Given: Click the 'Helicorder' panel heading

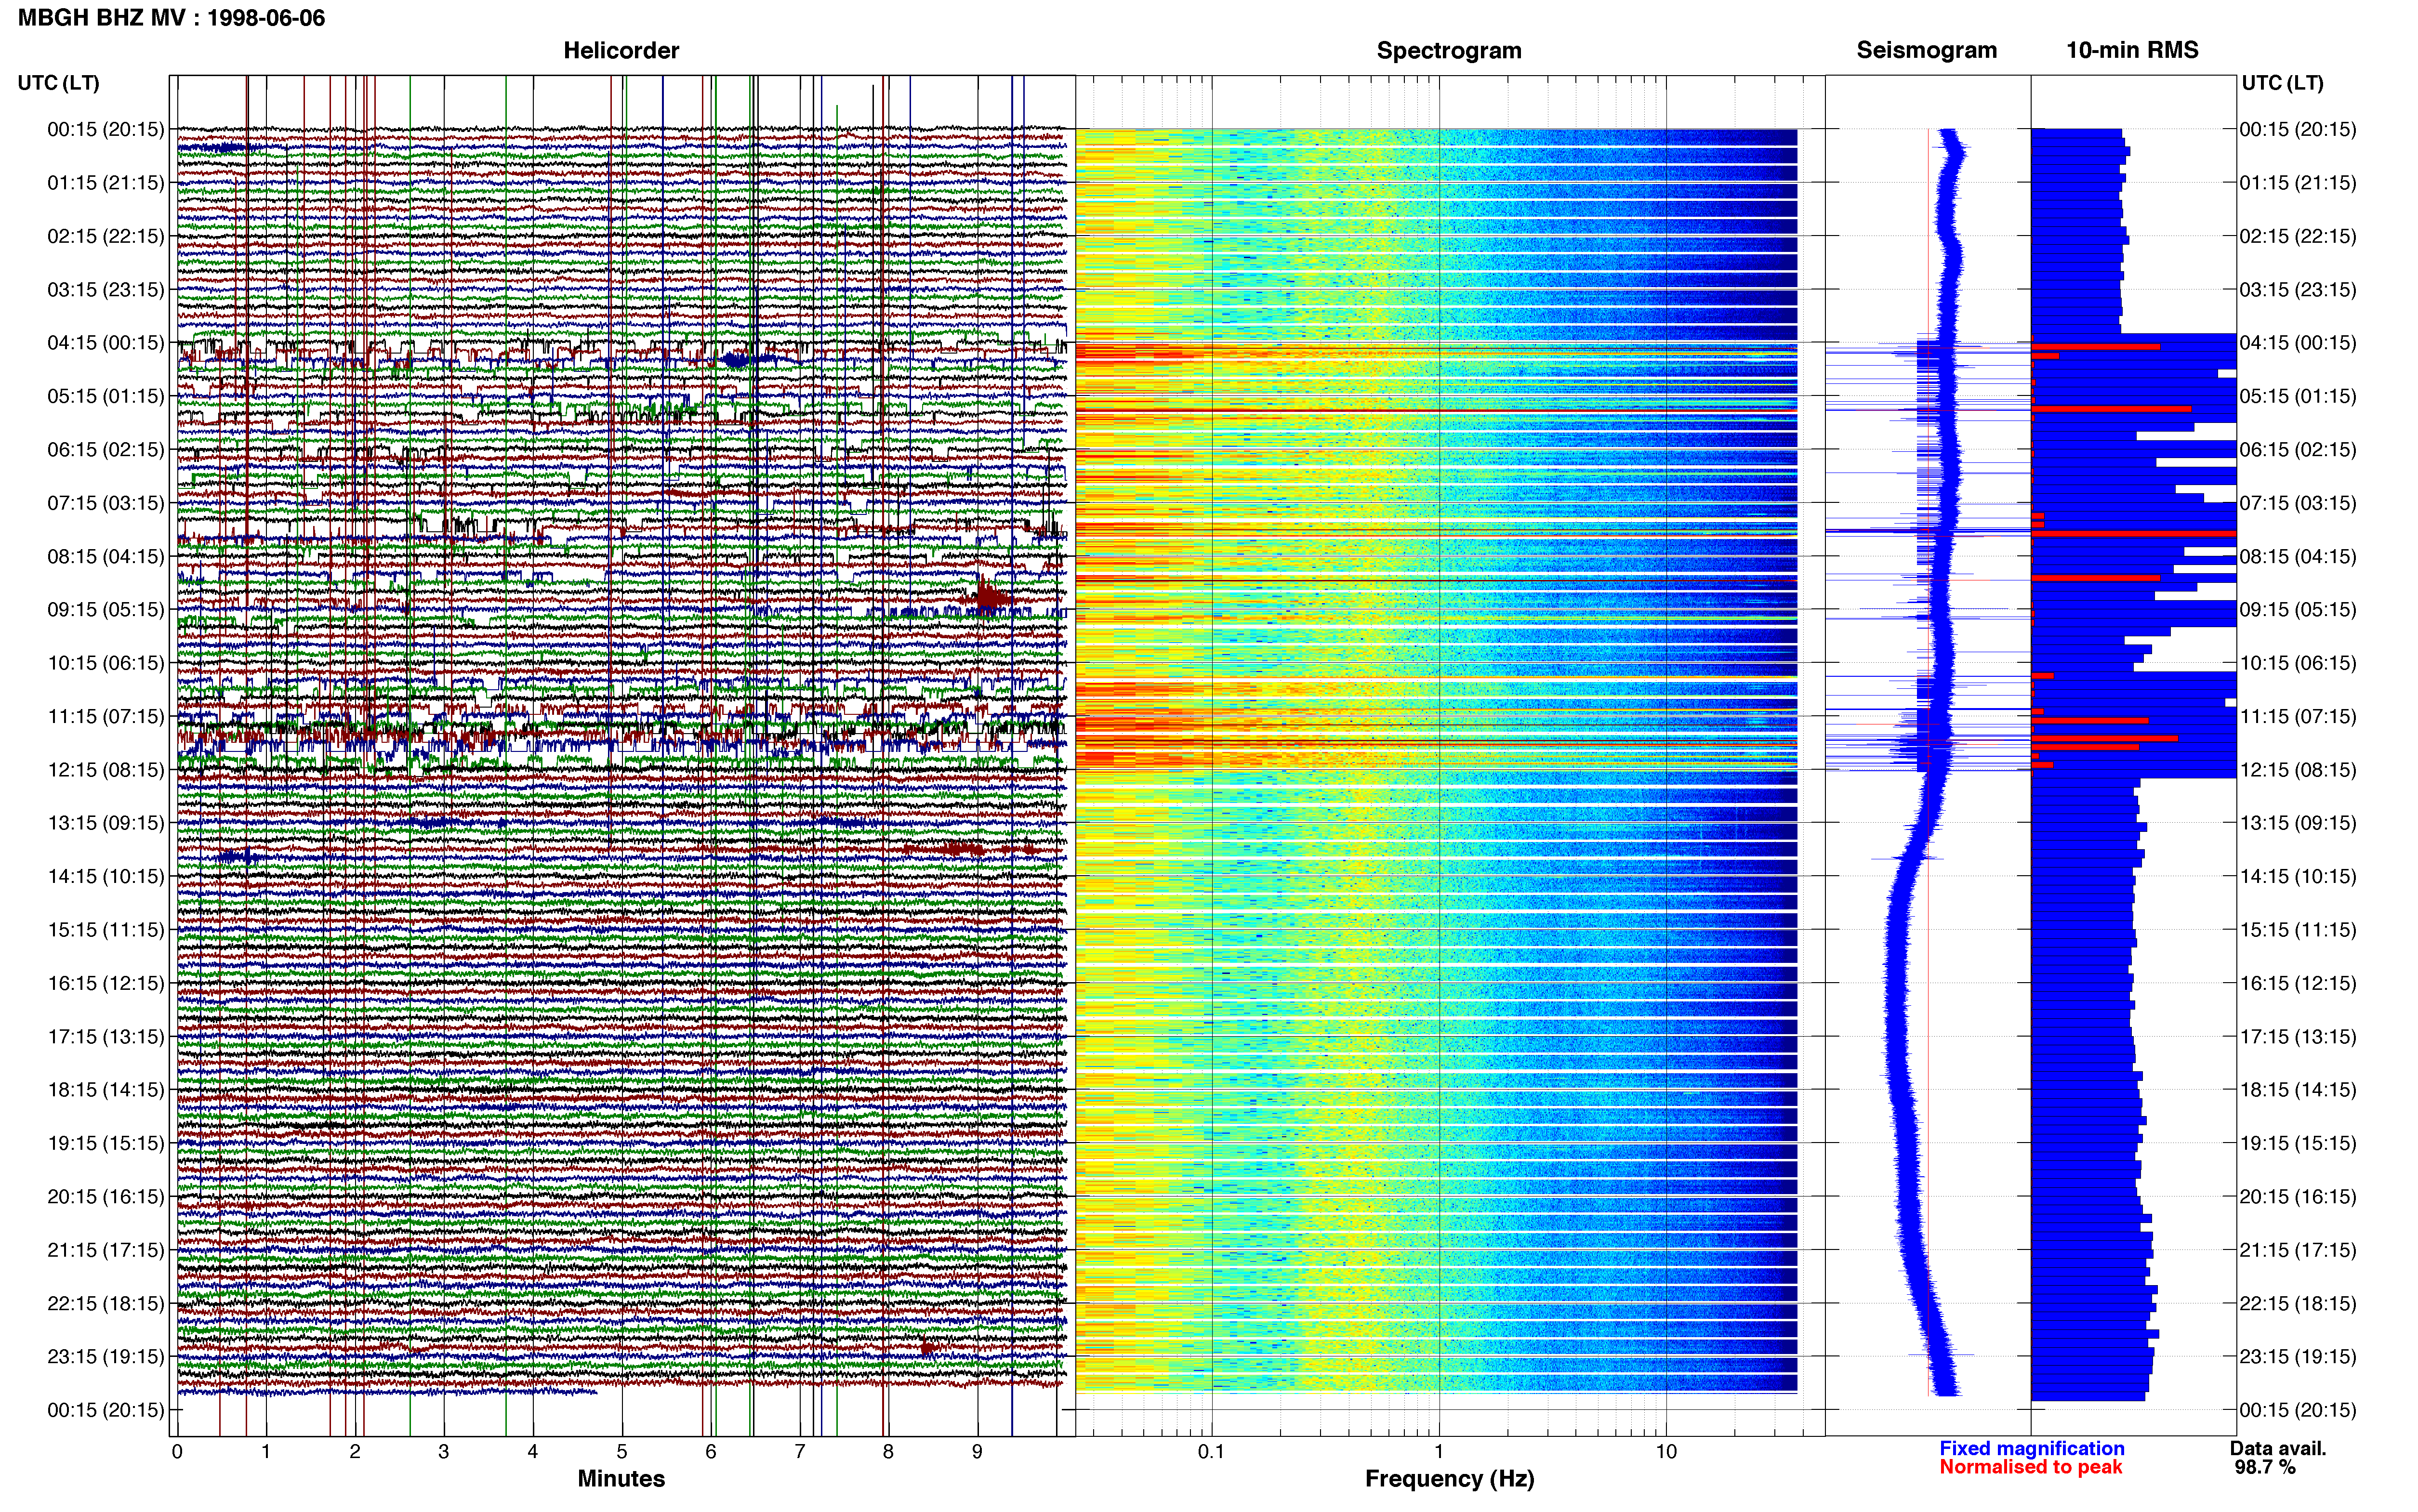Looking at the screenshot, I should pyautogui.click(x=621, y=50).
